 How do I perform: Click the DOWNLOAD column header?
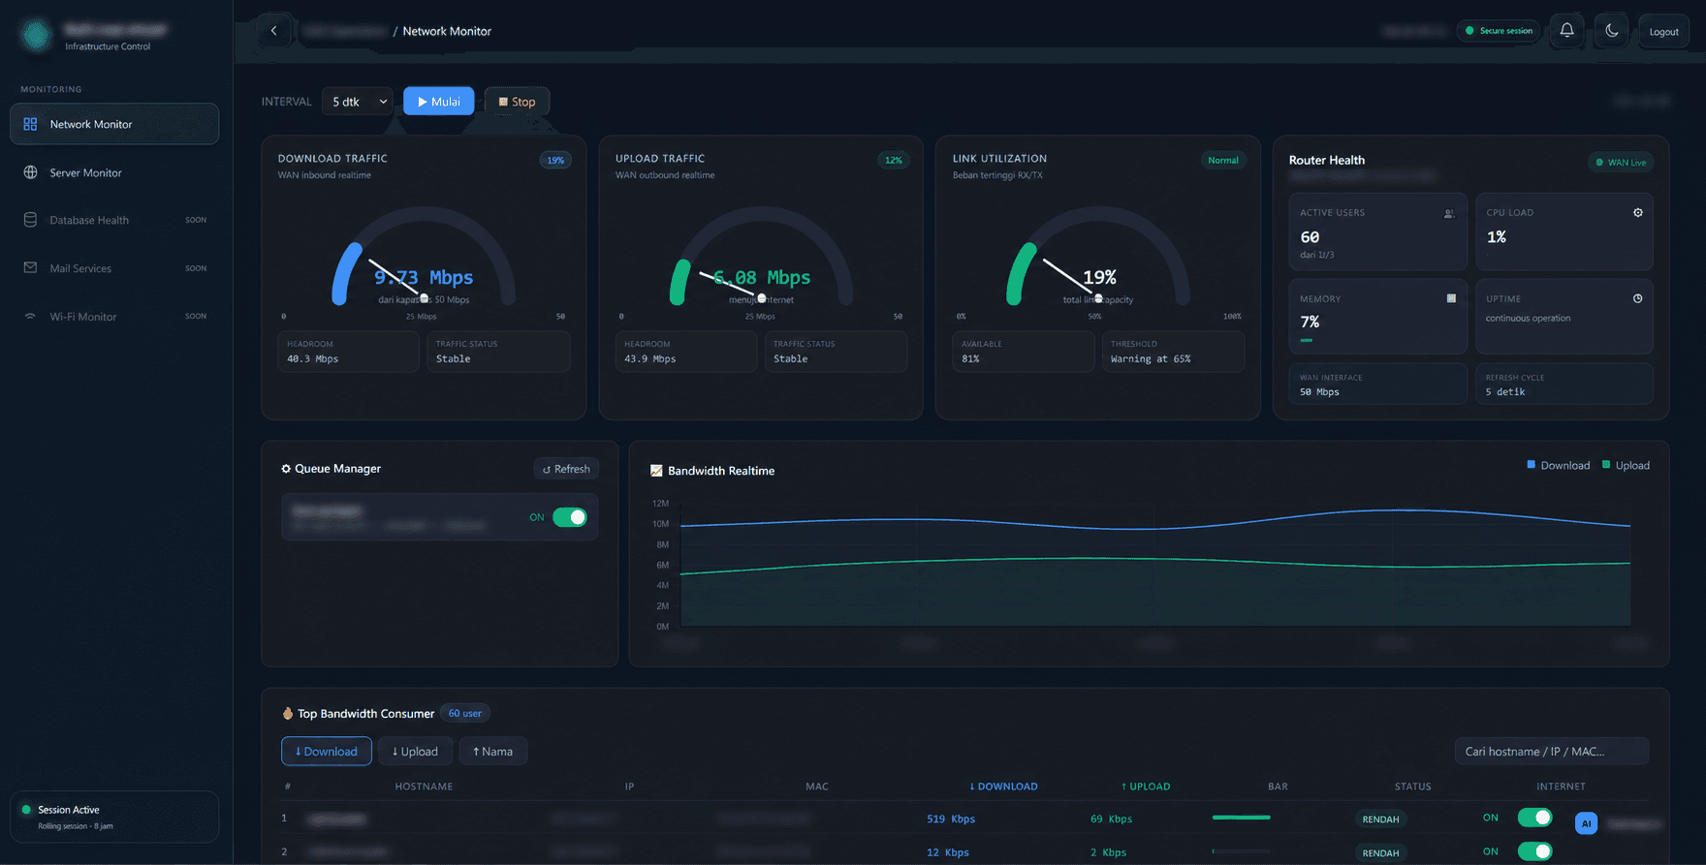click(1003, 787)
